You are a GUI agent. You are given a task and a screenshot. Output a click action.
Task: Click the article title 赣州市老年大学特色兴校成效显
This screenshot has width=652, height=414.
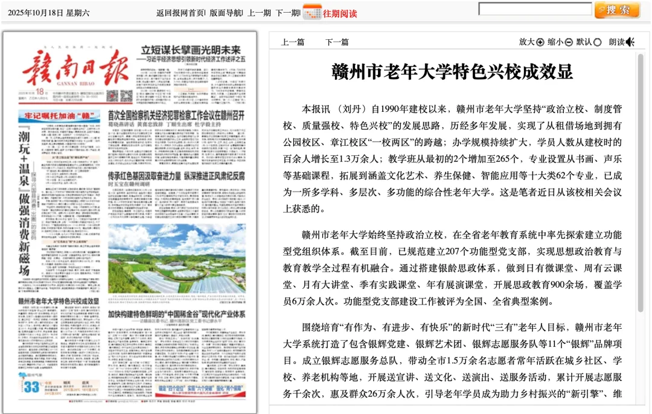[x=452, y=71]
